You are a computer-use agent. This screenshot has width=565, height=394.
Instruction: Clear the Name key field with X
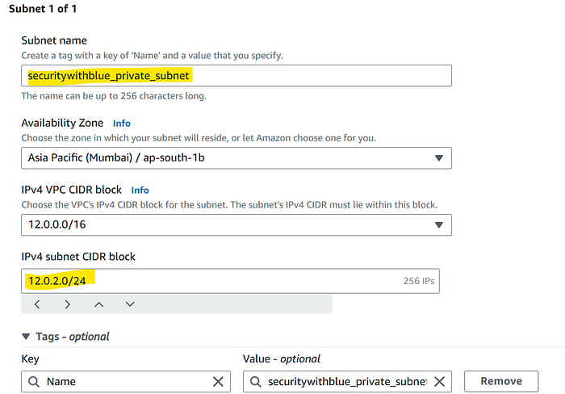tap(218, 381)
